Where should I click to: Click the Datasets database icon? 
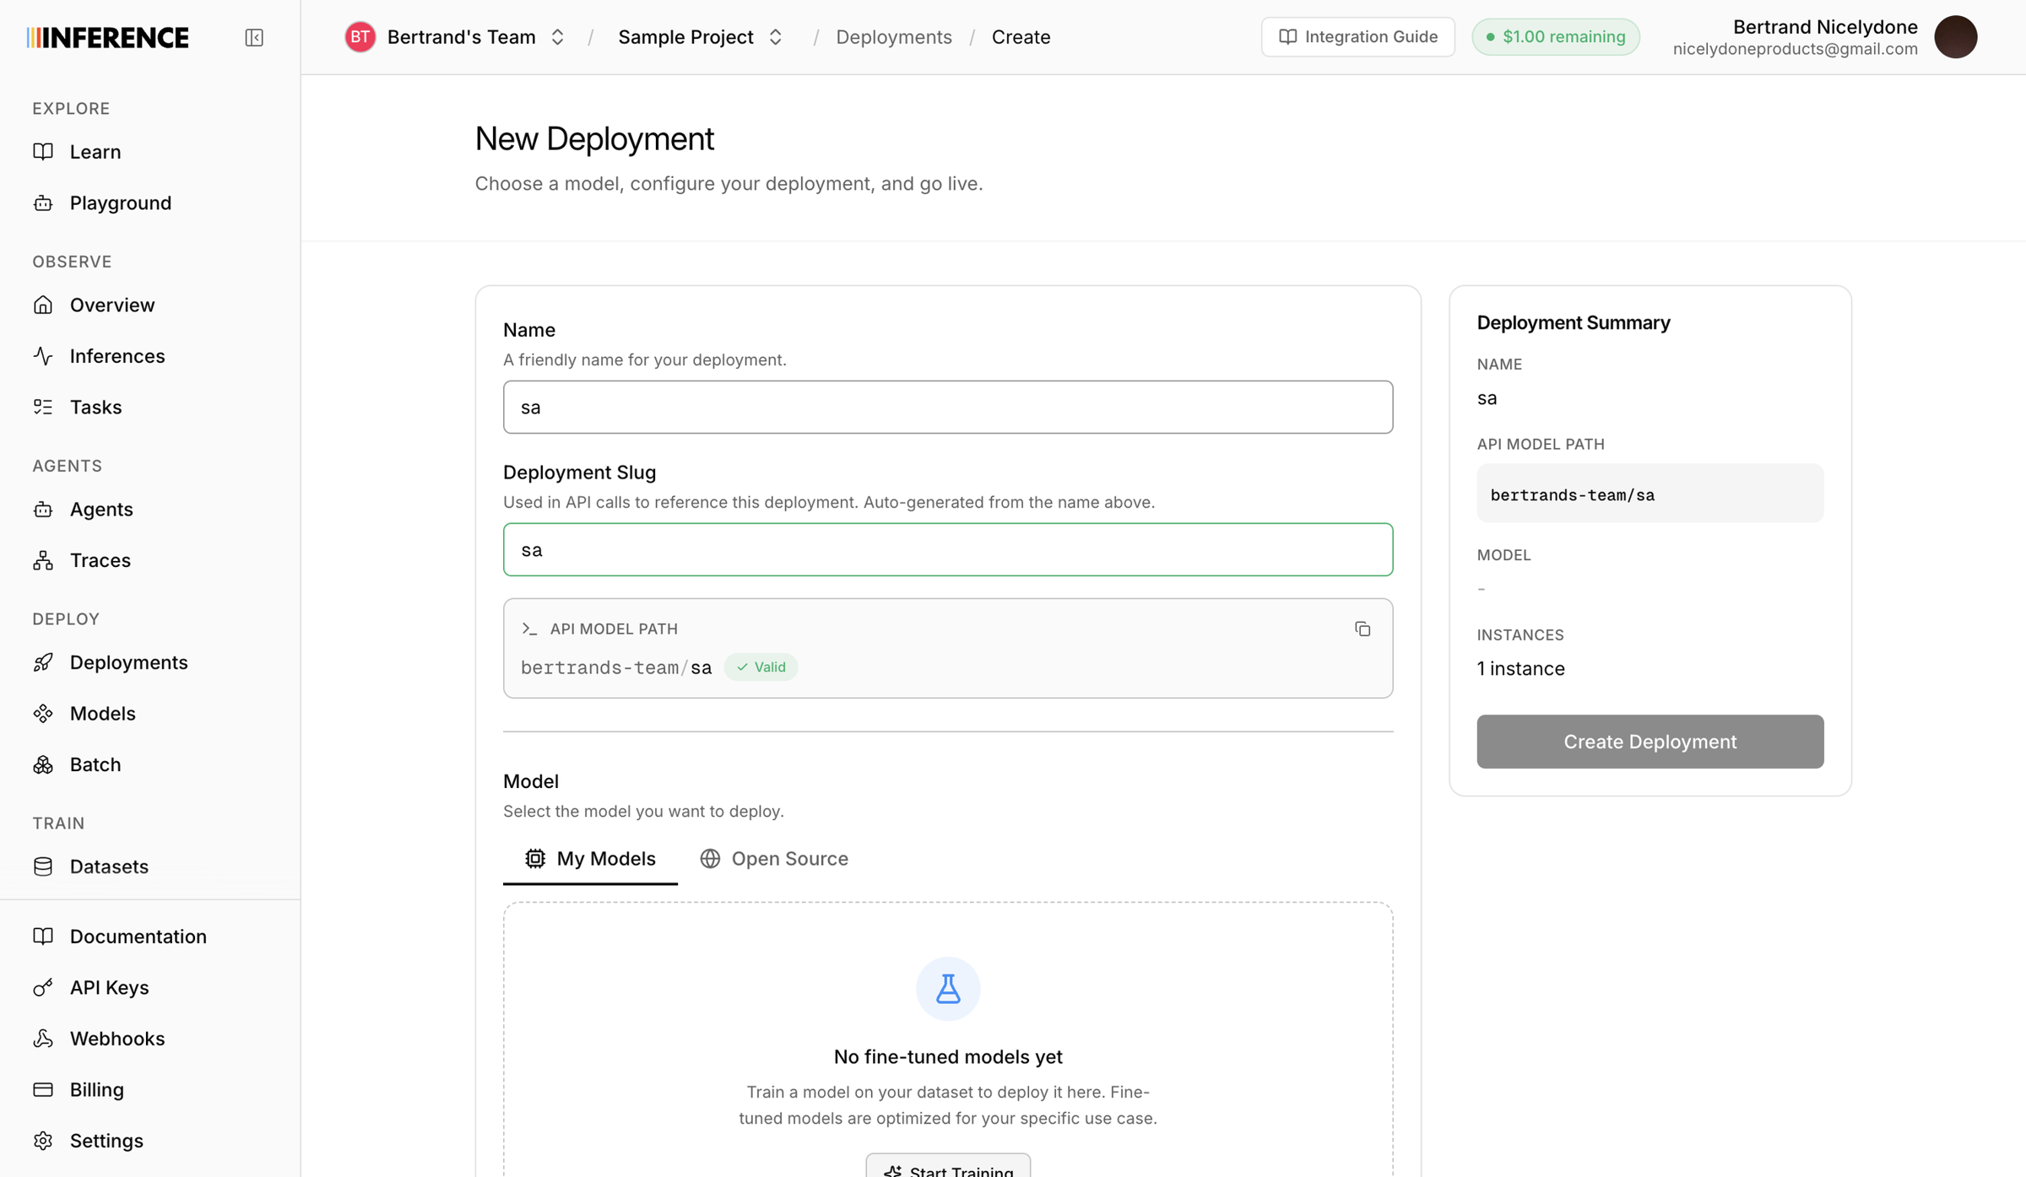click(x=43, y=867)
